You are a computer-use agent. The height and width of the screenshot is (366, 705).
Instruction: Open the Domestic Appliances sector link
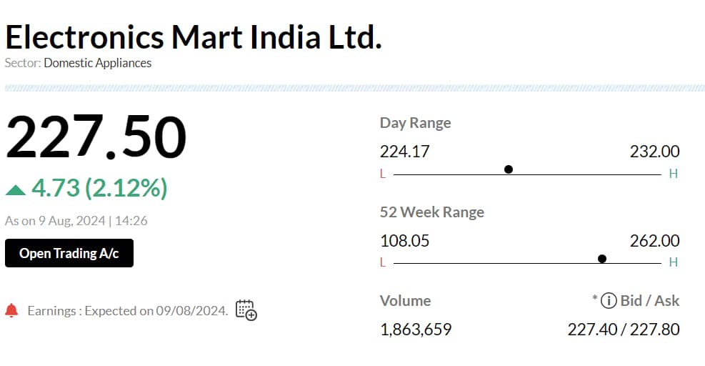point(98,63)
